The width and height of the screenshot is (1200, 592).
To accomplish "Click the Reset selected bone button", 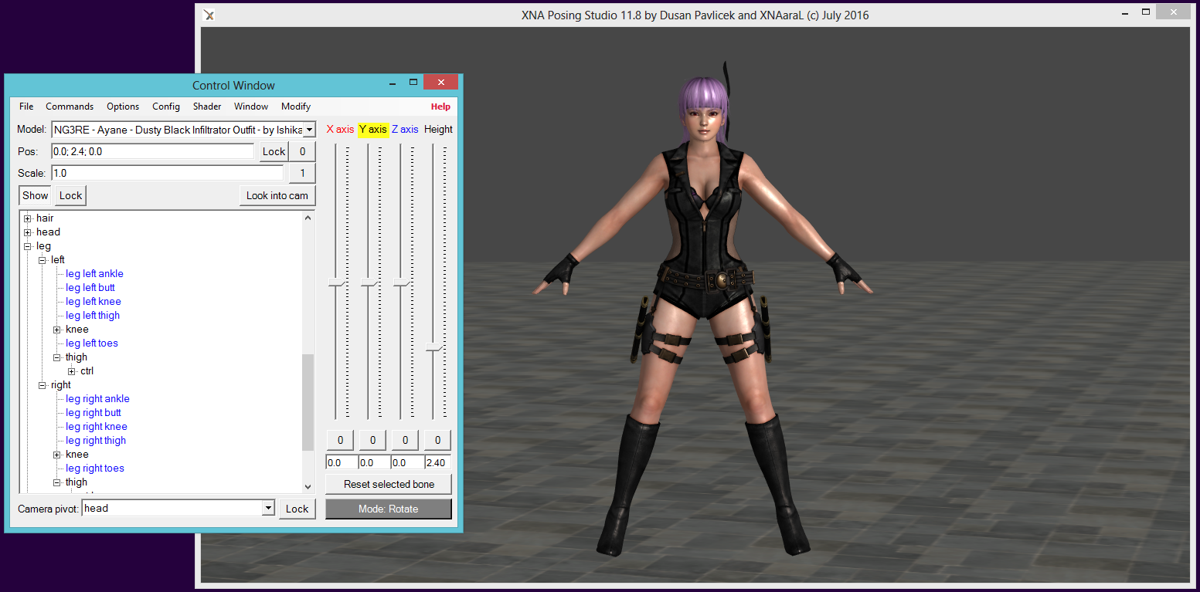I will click(389, 484).
